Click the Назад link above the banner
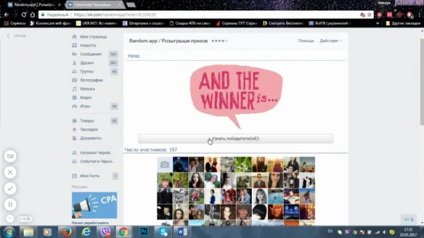The width and height of the screenshot is (424, 238). tap(133, 56)
